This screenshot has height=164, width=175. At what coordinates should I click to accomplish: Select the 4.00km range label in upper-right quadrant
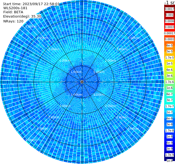[x=133, y=38]
